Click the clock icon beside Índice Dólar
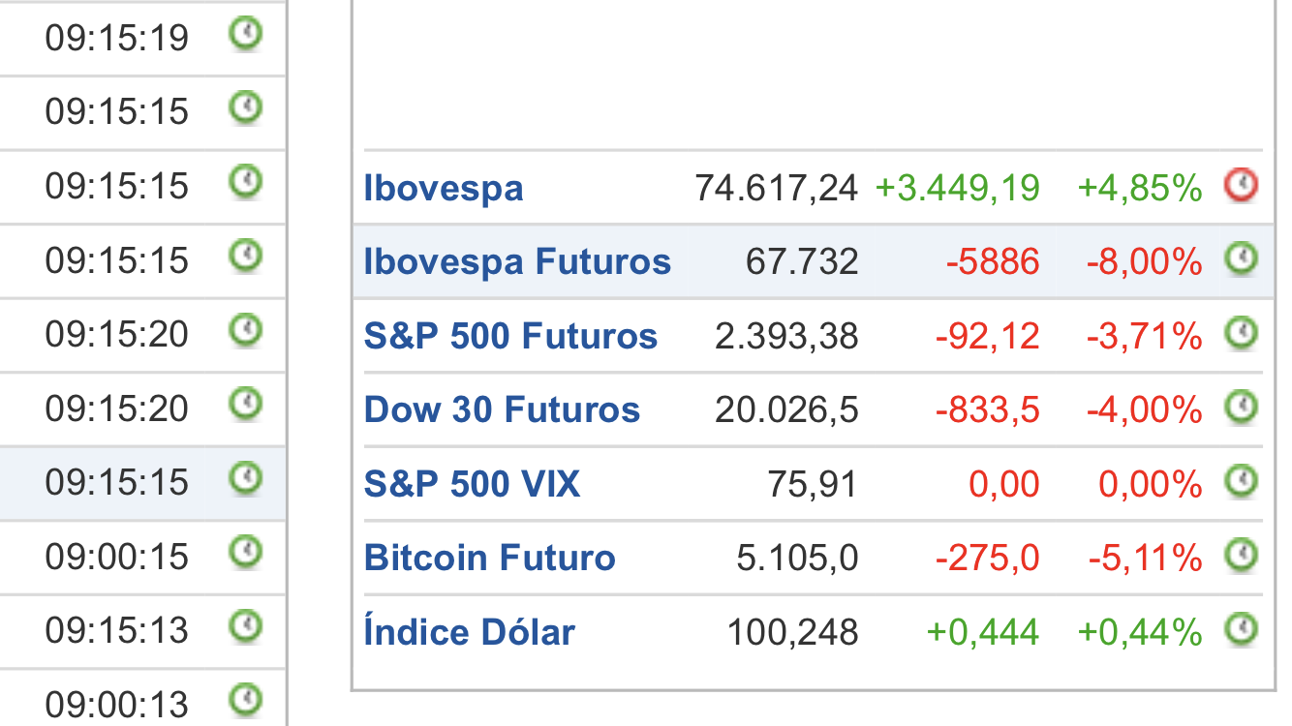The image size is (1292, 726). click(x=1241, y=630)
